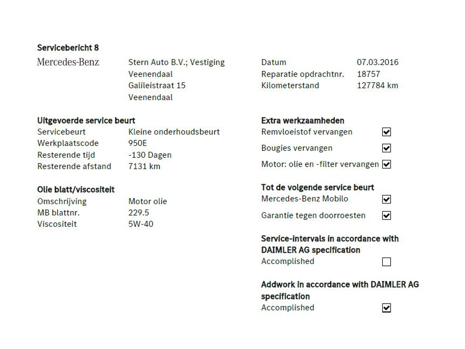Screen dimensions: 465x349
Task: Select the MB blattnr. value 229.5
Action: tap(139, 213)
